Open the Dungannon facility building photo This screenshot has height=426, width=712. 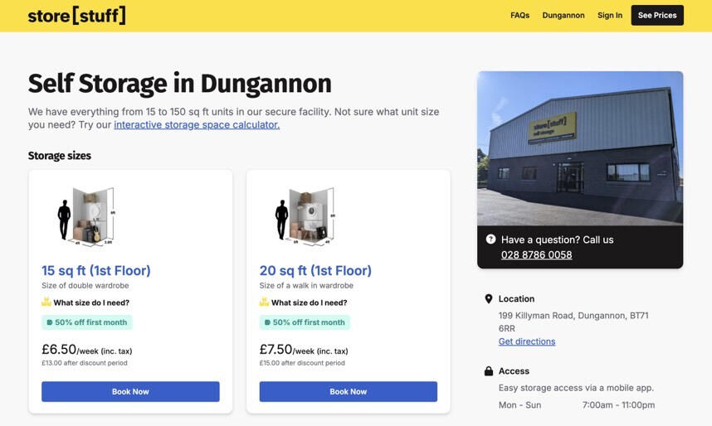[580, 148]
